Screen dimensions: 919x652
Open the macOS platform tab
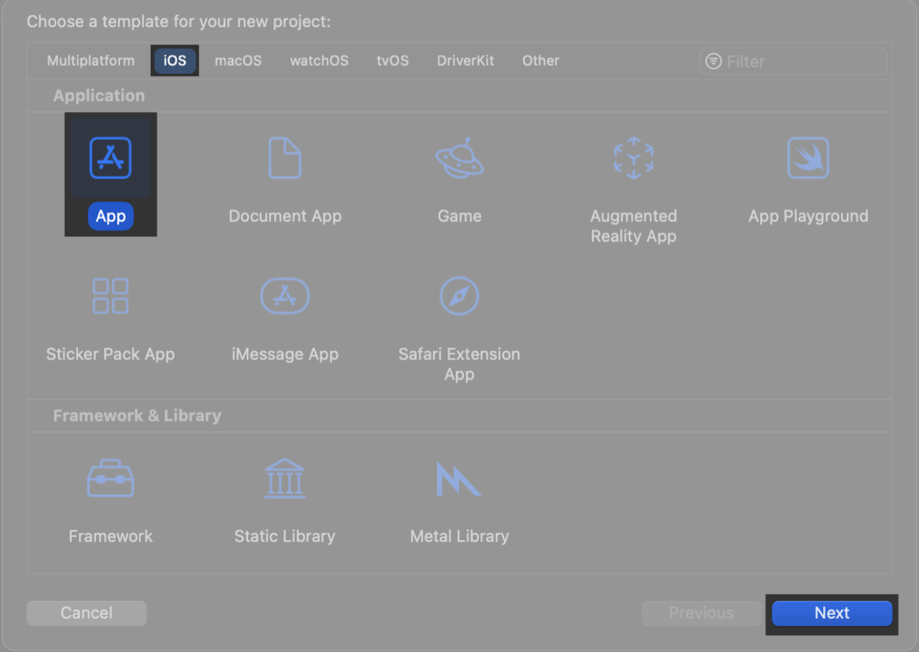(x=238, y=61)
